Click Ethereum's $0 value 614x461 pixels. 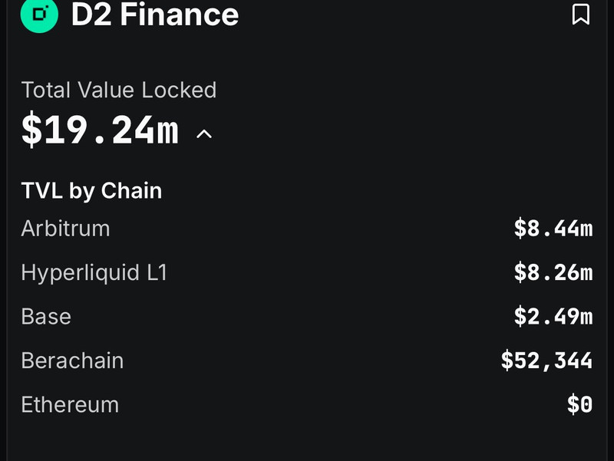(x=579, y=404)
